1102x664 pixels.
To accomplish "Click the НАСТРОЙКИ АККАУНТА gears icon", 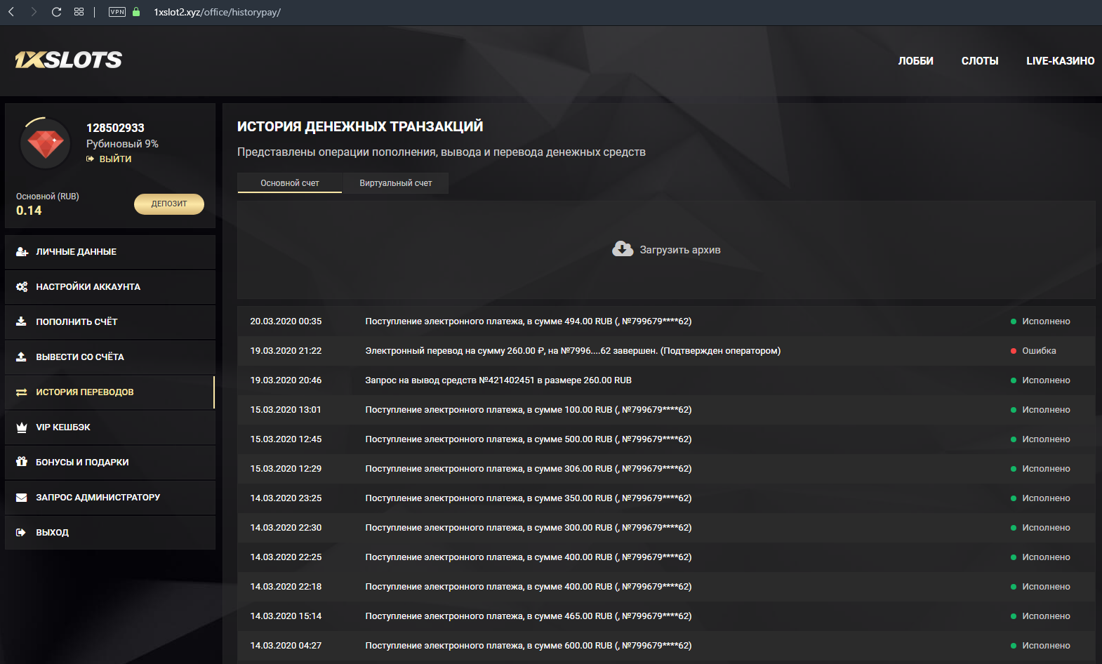I will point(22,286).
